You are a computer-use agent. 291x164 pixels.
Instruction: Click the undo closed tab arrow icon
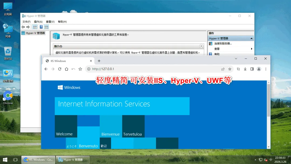(73, 69)
